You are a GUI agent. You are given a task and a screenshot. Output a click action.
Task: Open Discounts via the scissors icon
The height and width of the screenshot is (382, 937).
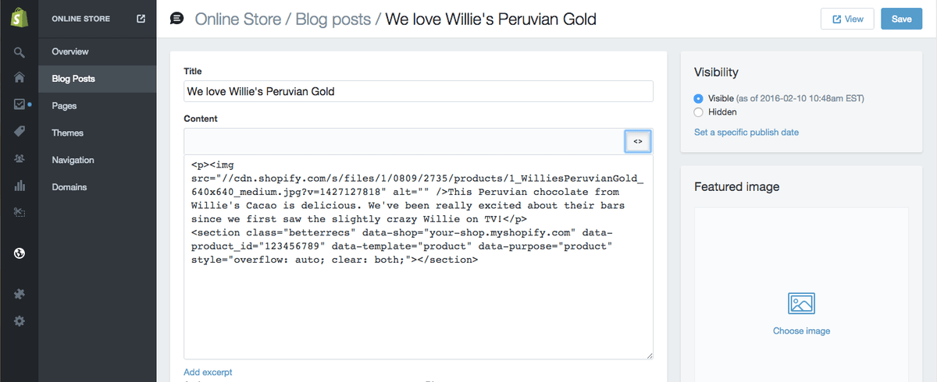click(20, 212)
